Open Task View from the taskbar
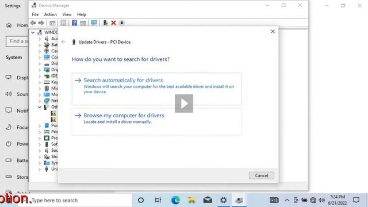 [x=158, y=200]
